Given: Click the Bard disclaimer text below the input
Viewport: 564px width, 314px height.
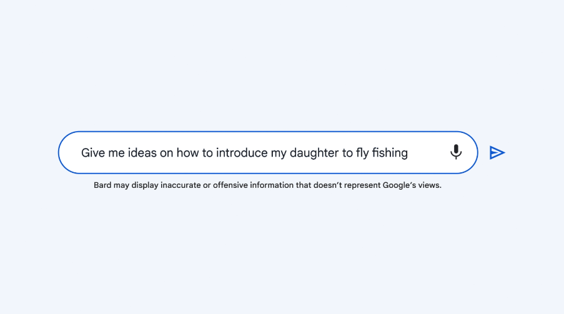Looking at the screenshot, I should pyautogui.click(x=267, y=185).
